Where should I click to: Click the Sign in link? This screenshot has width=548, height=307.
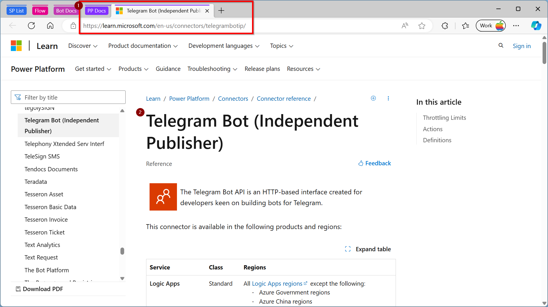[522, 46]
